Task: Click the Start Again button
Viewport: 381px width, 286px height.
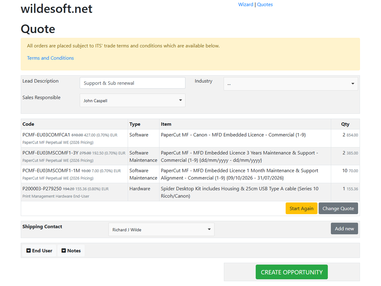Action: pos(301,208)
